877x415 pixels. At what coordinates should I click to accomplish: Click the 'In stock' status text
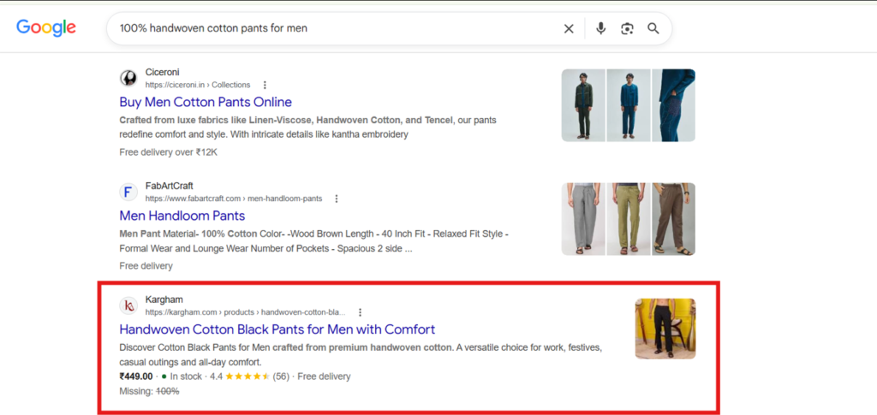tap(186, 376)
